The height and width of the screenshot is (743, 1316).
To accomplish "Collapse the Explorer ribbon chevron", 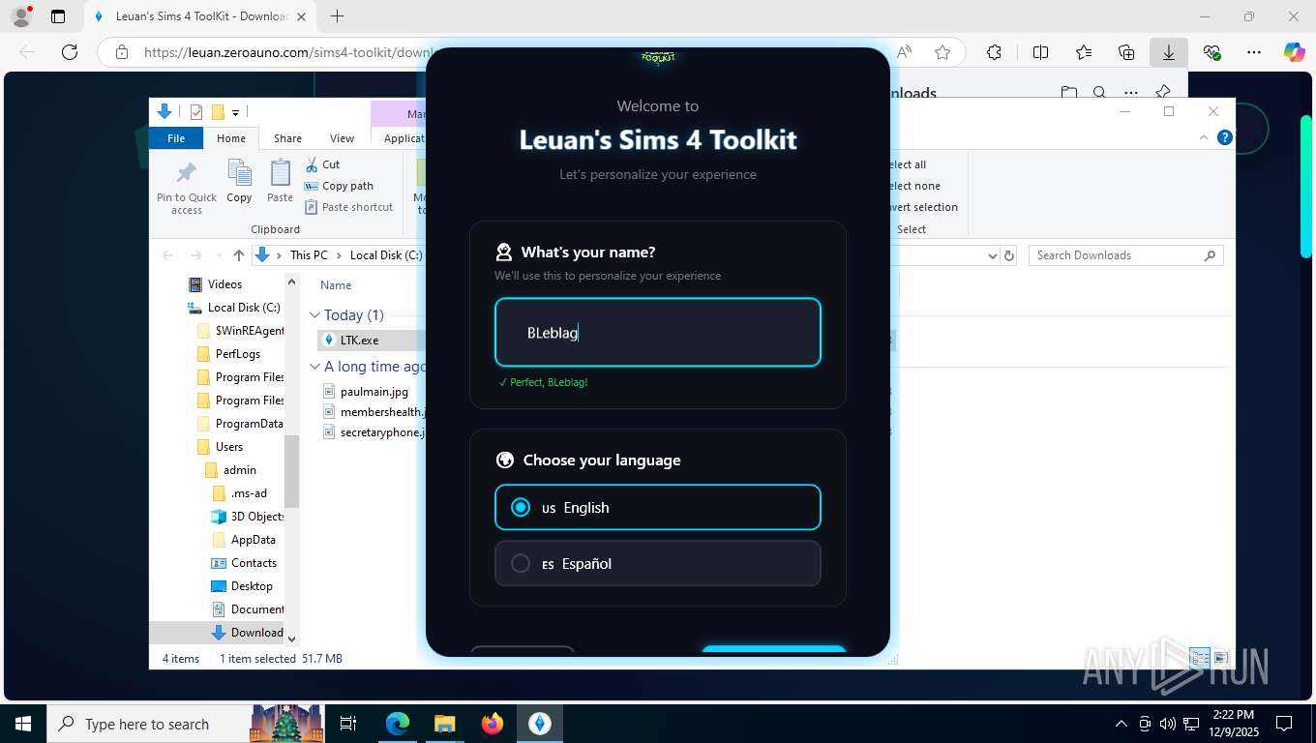I will [x=1205, y=138].
